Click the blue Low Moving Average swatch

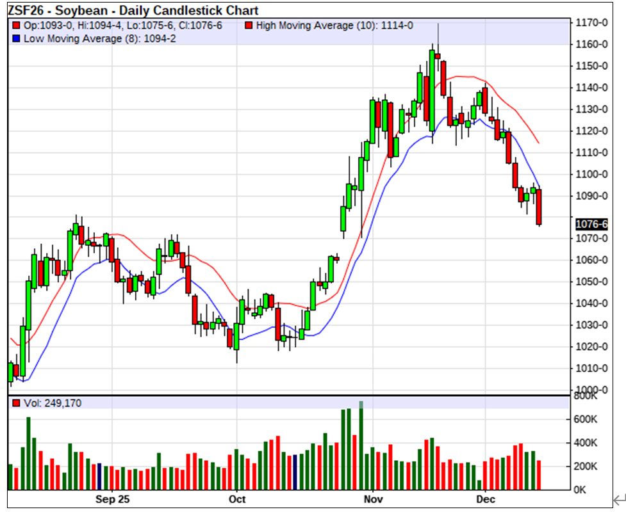pyautogui.click(x=16, y=38)
